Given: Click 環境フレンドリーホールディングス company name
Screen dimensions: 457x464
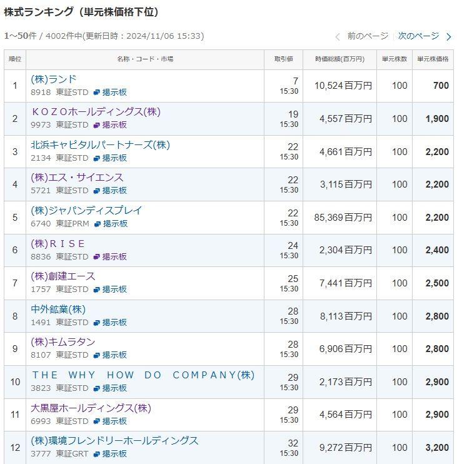Looking at the screenshot, I should 114,441.
